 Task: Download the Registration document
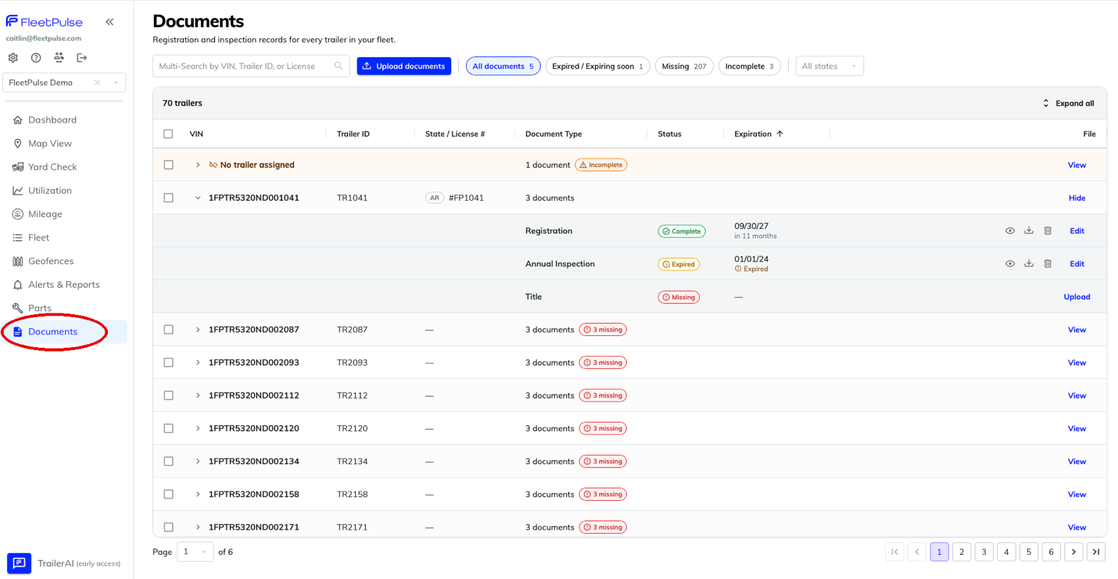[x=1029, y=231]
